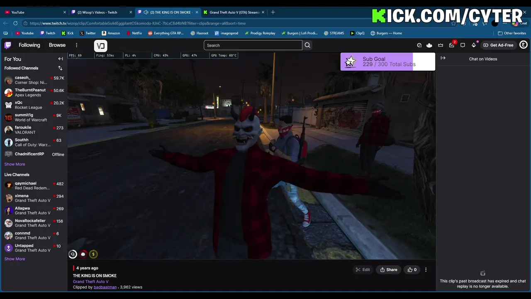The image size is (531, 299).
Task: Open faroukiie channel in sidebar
Action: click(x=34, y=130)
